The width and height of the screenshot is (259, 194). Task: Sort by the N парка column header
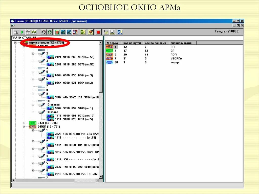click(x=114, y=43)
